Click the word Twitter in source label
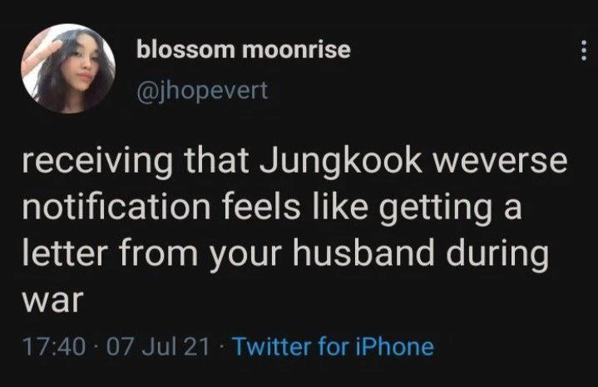Viewport: 598px width, 387px height. click(272, 346)
